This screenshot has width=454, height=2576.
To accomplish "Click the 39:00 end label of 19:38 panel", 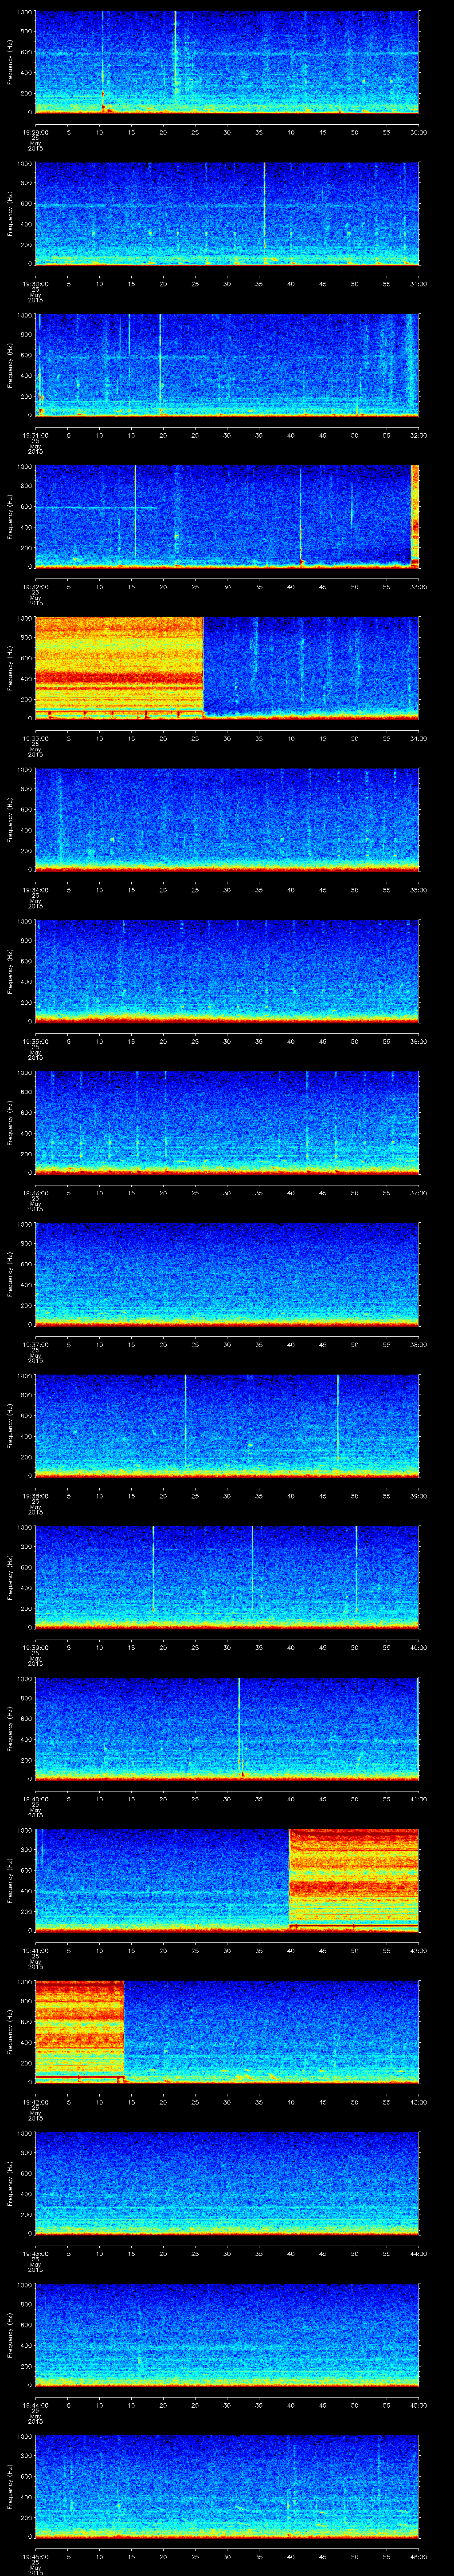I will coord(419,1496).
